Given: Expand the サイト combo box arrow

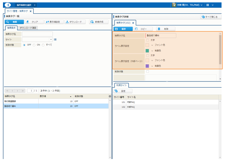Looking at the screenshot, I should pyautogui.click(x=51, y=39).
